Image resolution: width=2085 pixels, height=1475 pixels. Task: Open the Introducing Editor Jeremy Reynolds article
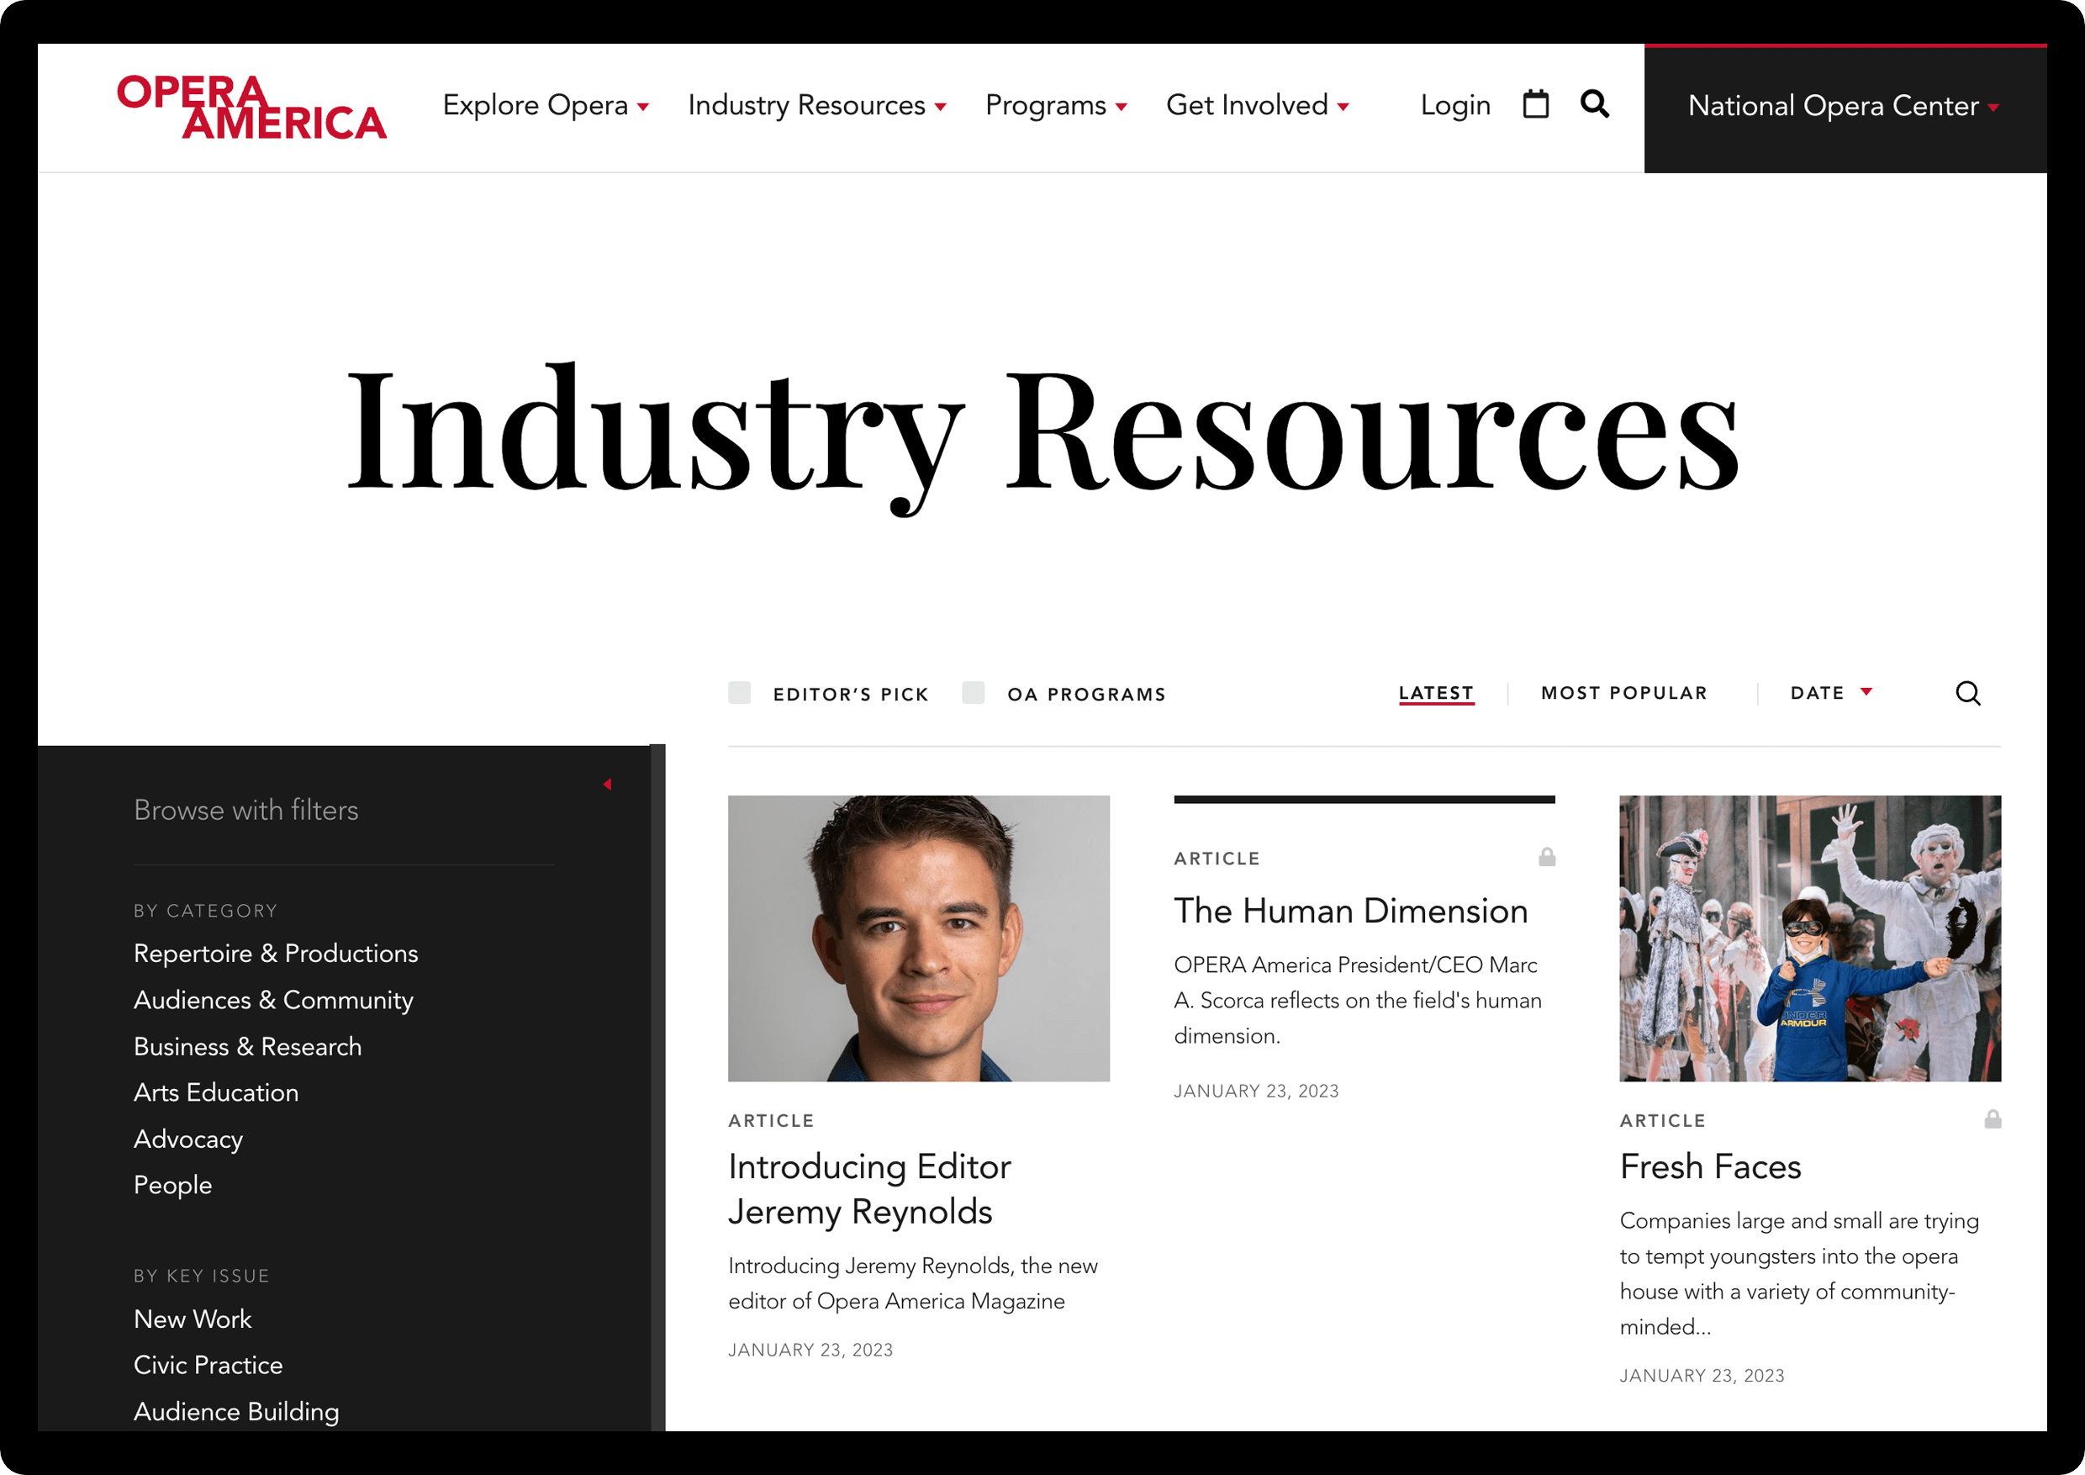pos(870,1189)
